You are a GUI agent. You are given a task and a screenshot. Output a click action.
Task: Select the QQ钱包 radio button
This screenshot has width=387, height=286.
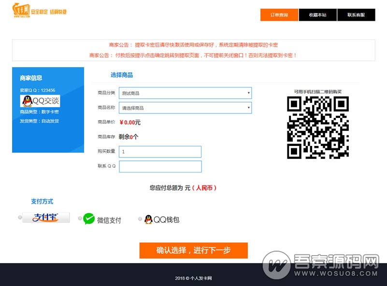(x=140, y=219)
